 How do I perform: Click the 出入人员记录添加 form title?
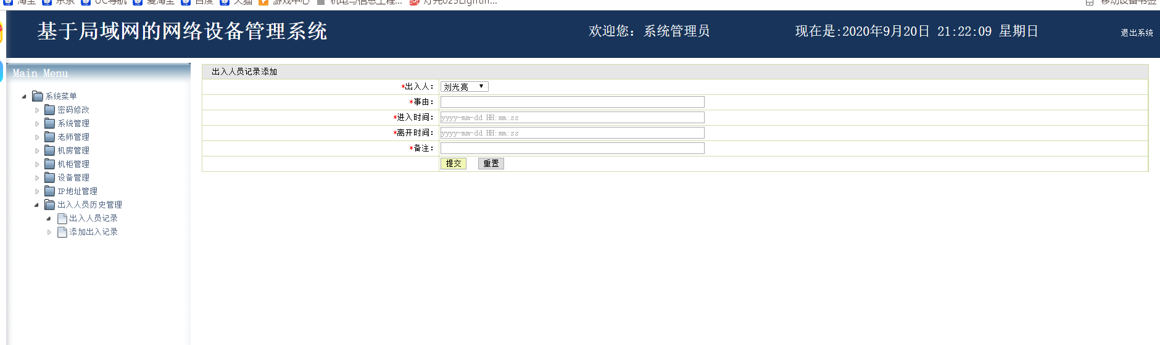point(244,71)
